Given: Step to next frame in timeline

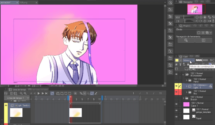Looking at the screenshot, I should click(43, 93).
